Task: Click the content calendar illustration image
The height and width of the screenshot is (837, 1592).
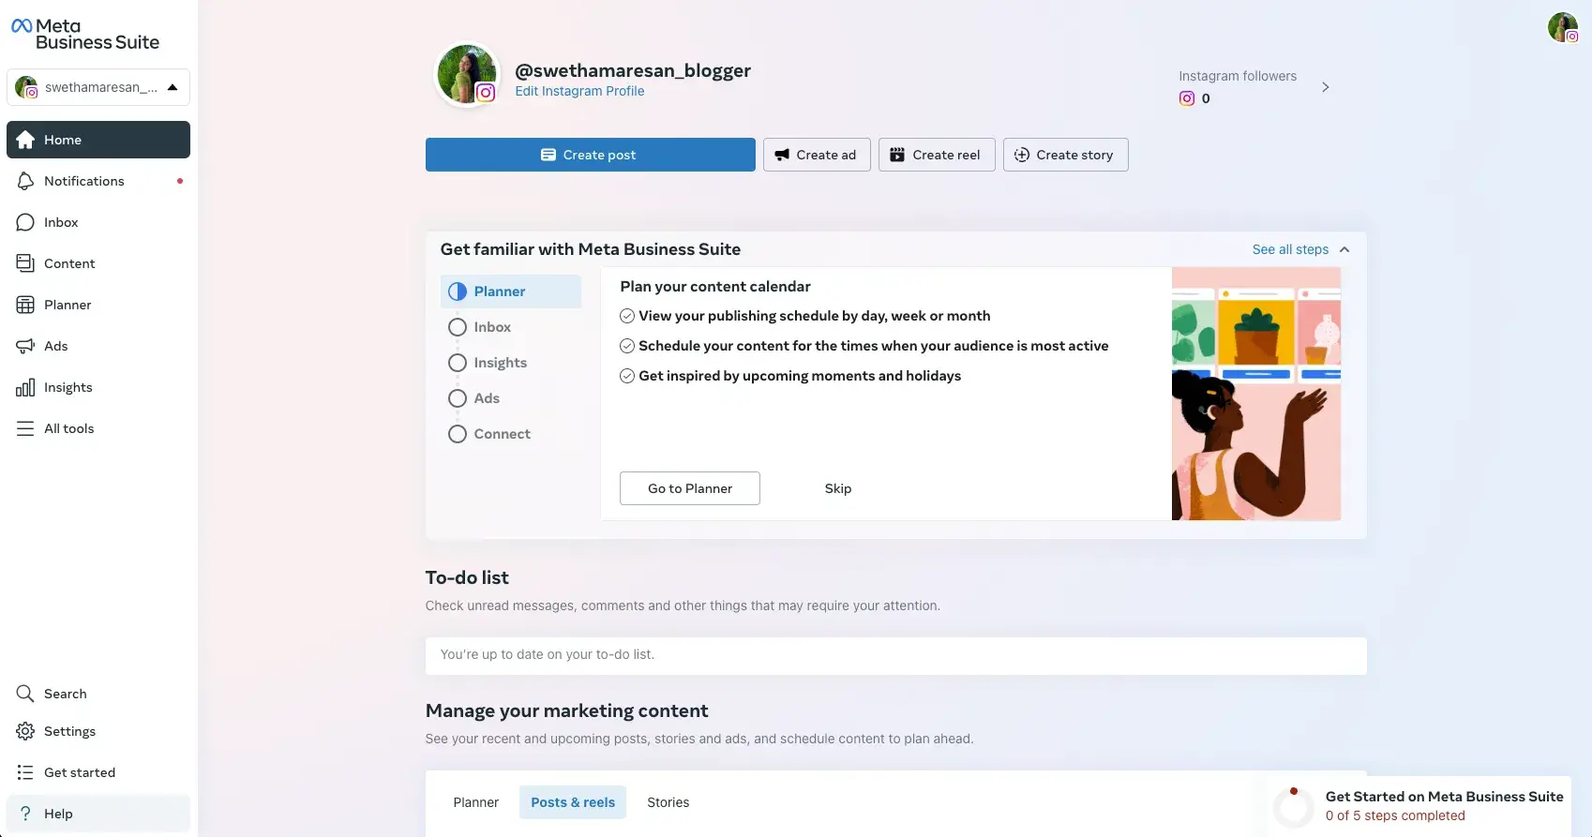Action: tap(1256, 394)
